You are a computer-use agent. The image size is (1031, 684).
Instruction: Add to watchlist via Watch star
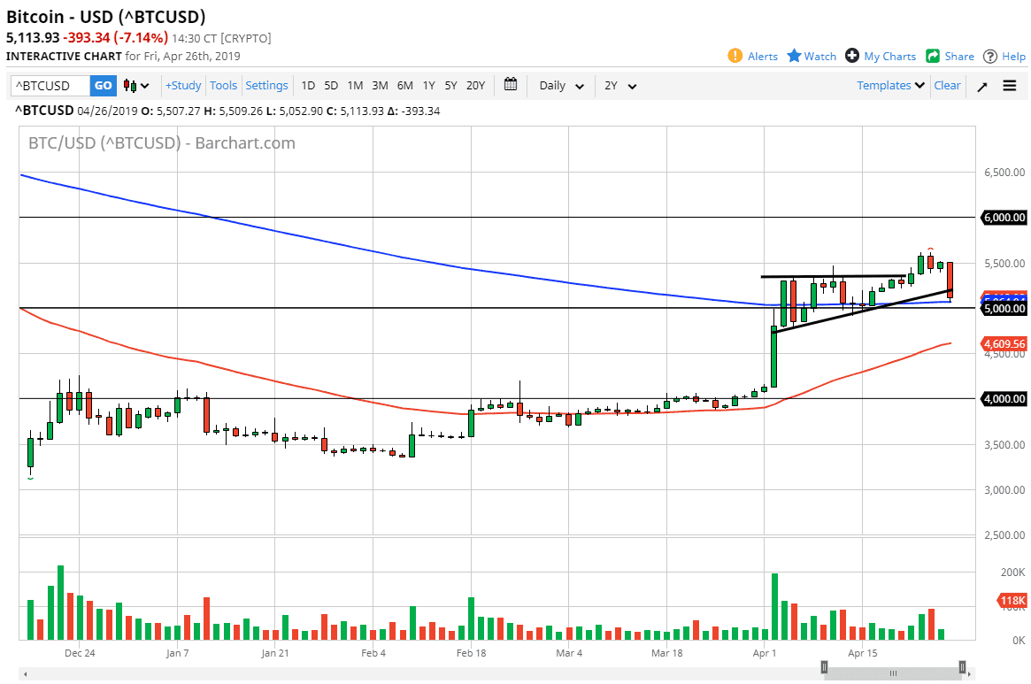(794, 56)
